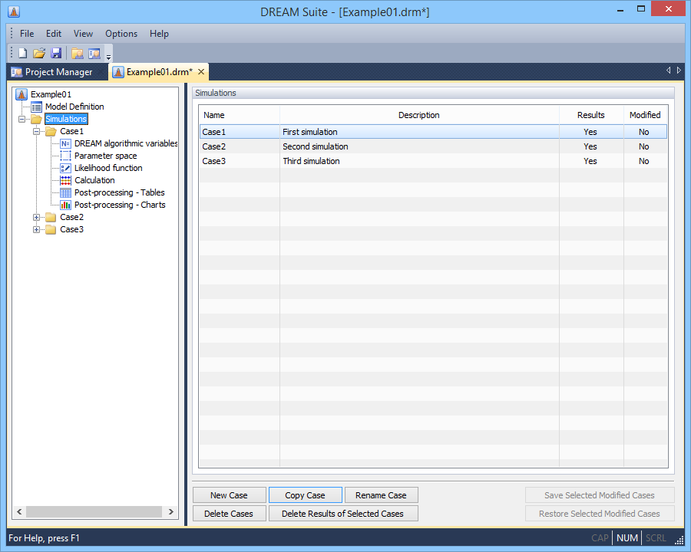Open the File menu
This screenshot has height=552, width=691.
tap(27, 34)
